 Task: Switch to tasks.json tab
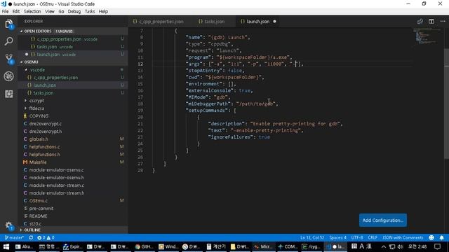coord(215,22)
